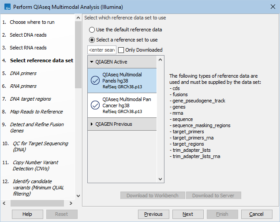This screenshot has width=280, height=222.
Task: Select 'Use the default reference data' radio
Action: [x=92, y=30]
